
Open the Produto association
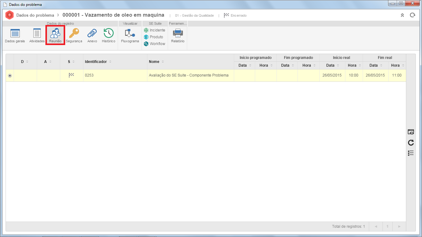(154, 37)
